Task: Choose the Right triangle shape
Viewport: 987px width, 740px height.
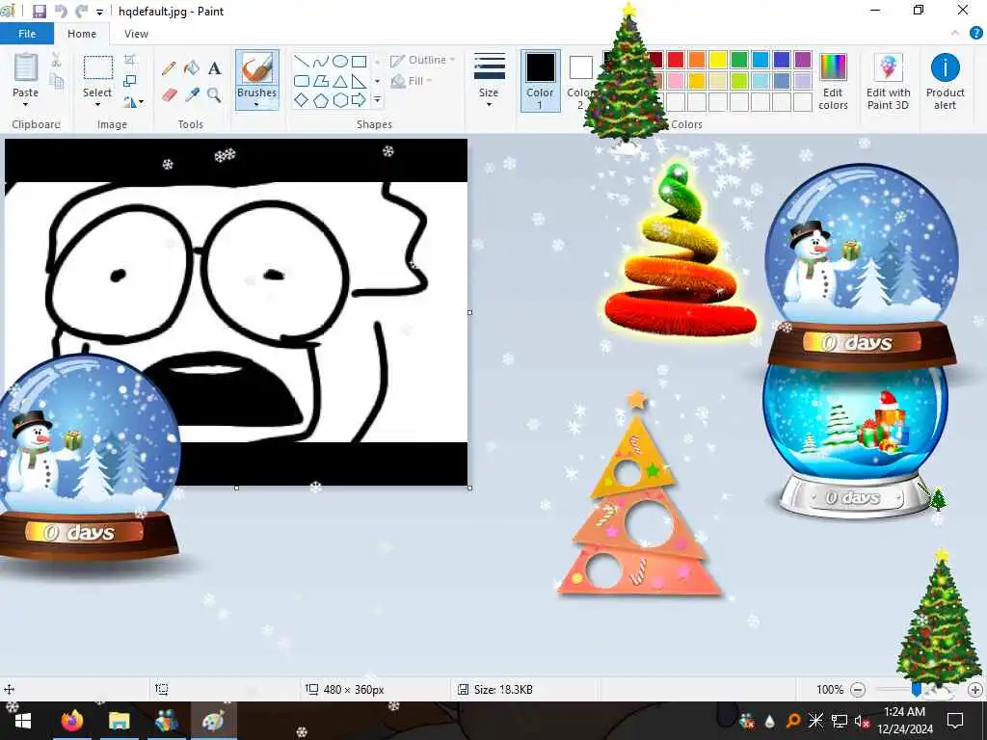Action: pos(359,81)
